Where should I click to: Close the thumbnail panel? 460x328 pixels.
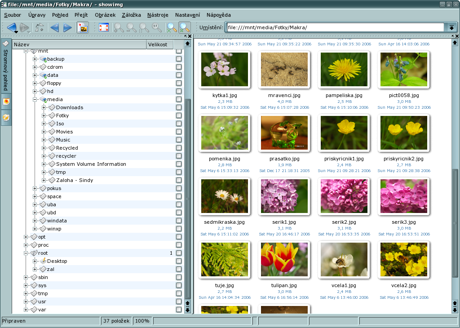point(457,36)
